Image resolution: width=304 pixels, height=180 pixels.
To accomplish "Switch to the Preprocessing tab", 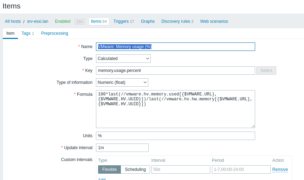I will tap(54, 33).
